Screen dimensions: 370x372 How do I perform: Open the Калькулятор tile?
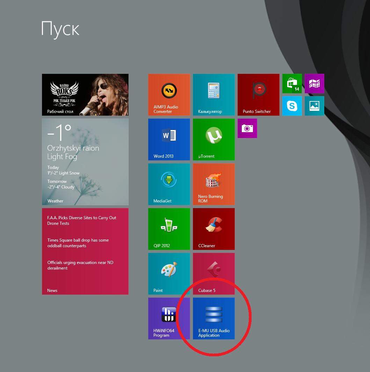(214, 95)
